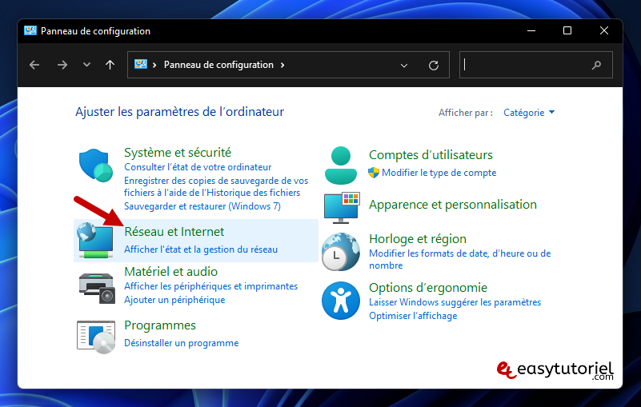
Task: Expand the address bar history dropdown
Action: 404,66
